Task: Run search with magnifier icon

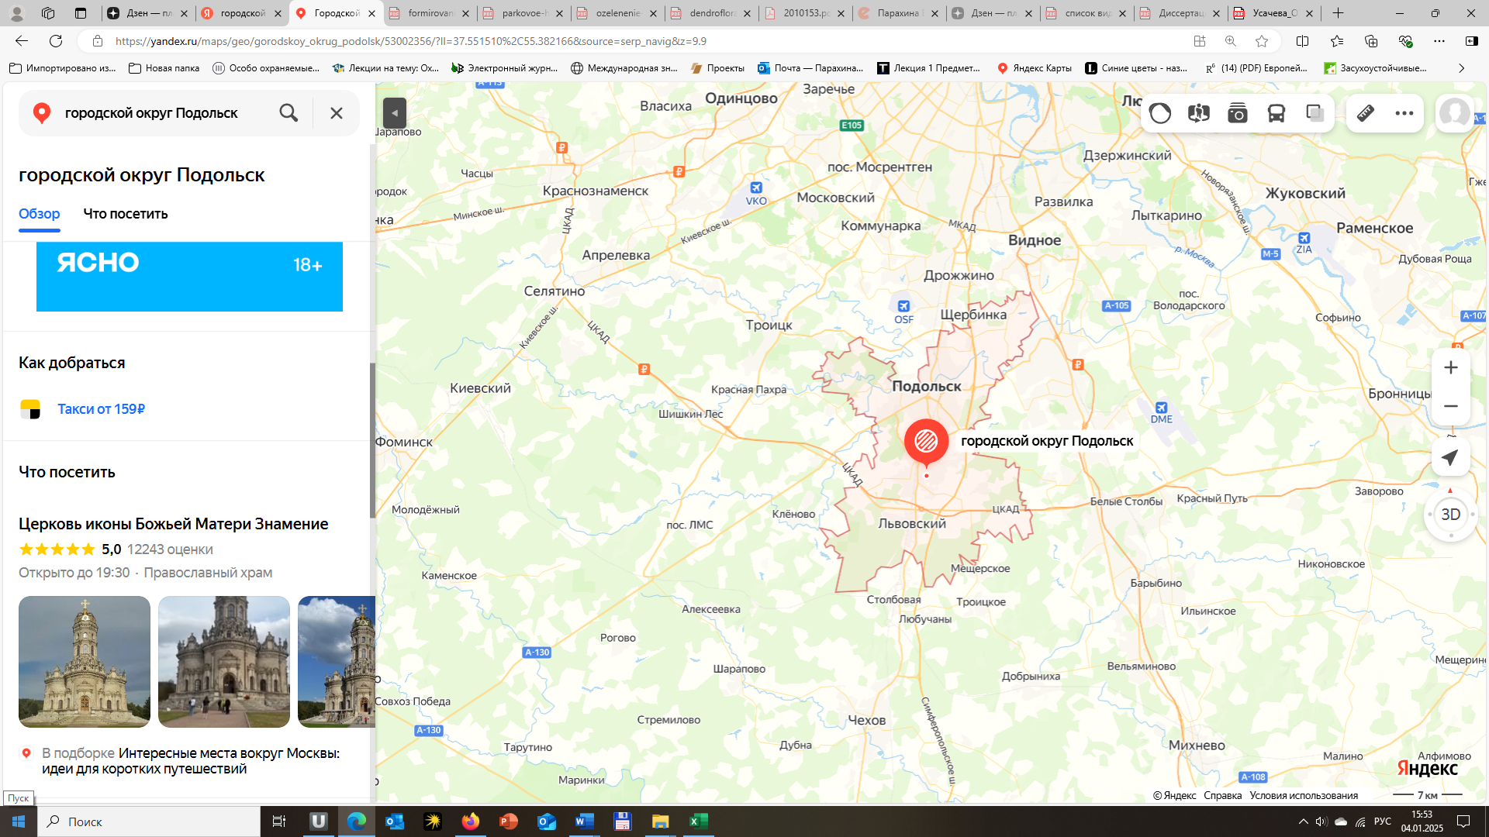Action: [x=288, y=113]
